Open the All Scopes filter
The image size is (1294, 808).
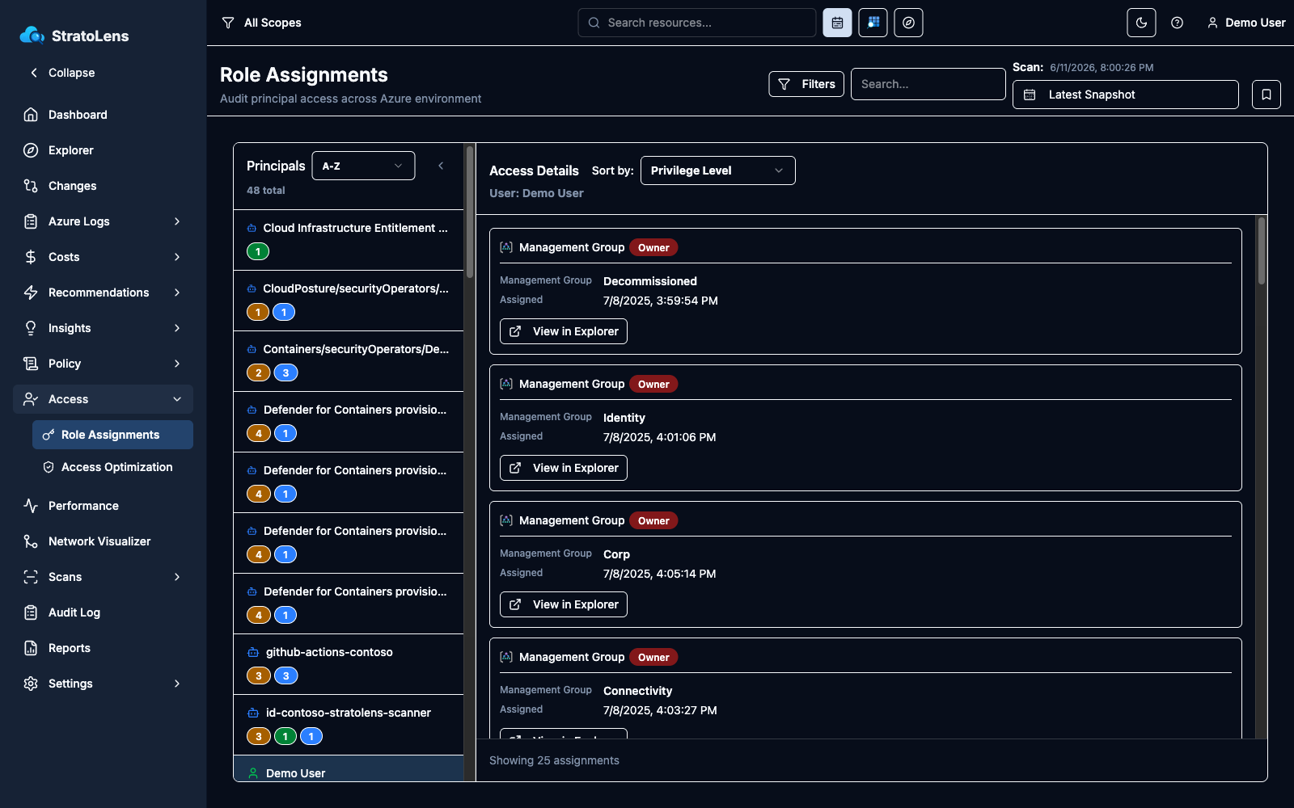(261, 23)
